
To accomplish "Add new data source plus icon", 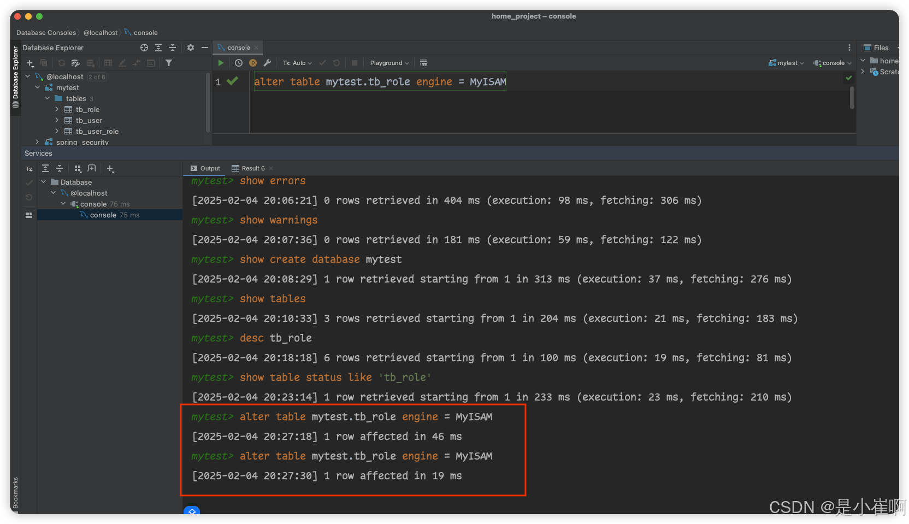I will point(30,63).
